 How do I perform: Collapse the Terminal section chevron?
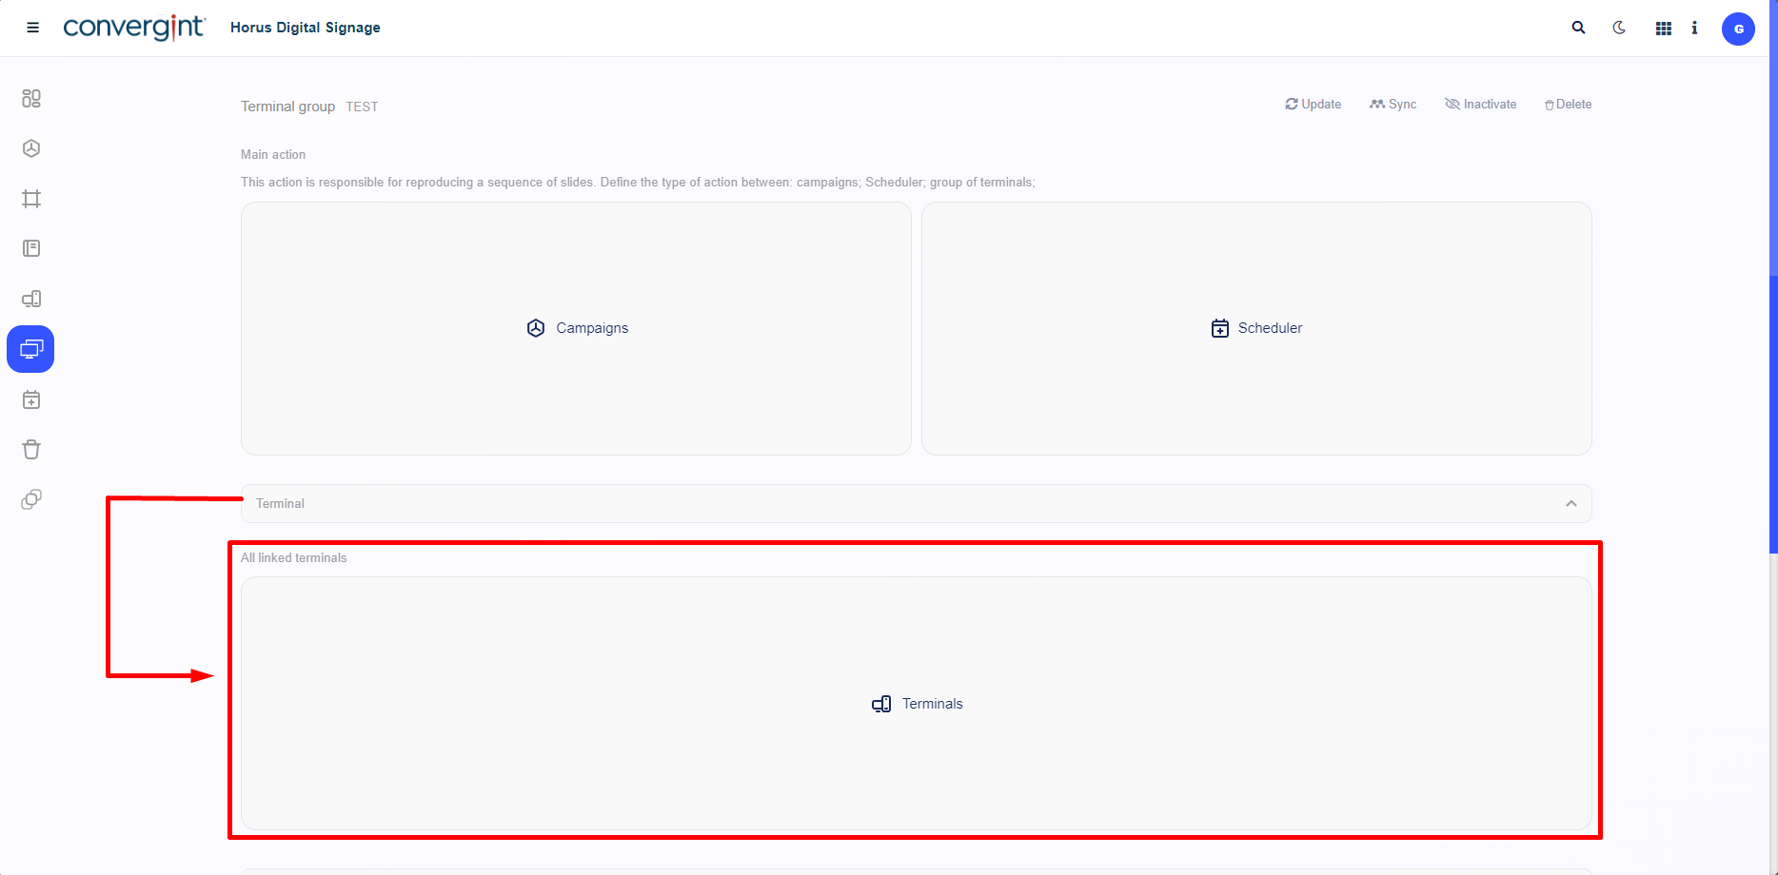(x=1571, y=504)
